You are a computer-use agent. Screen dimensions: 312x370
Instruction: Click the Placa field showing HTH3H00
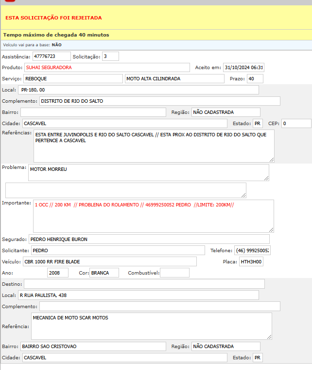pos(251,261)
